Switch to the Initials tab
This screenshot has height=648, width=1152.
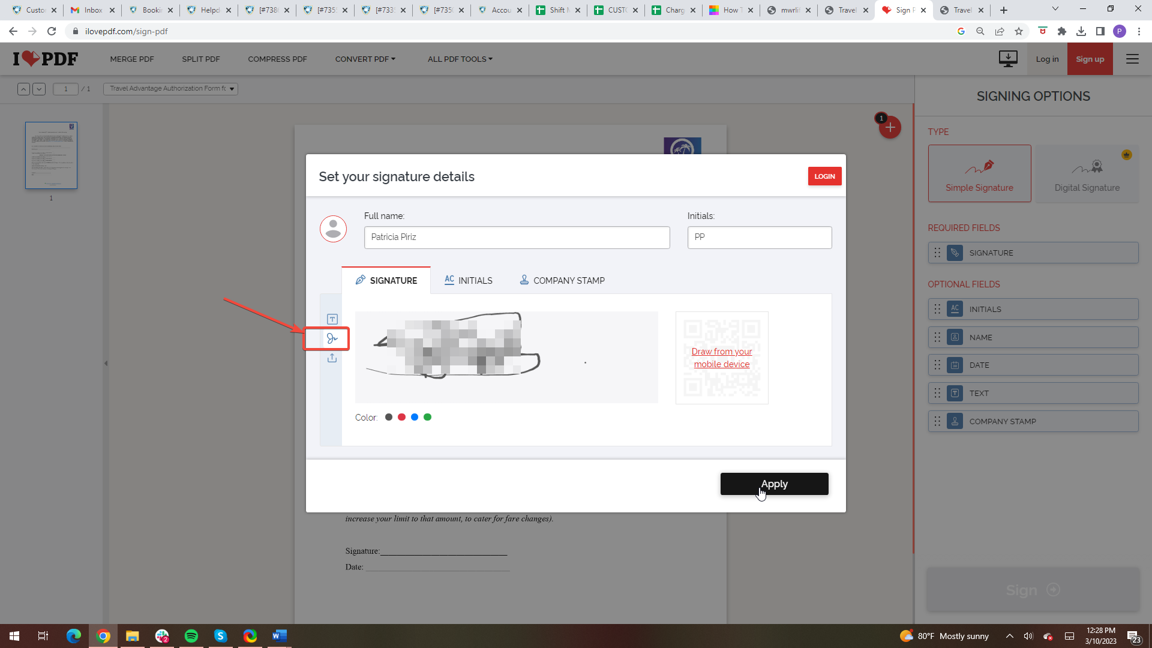coord(468,280)
